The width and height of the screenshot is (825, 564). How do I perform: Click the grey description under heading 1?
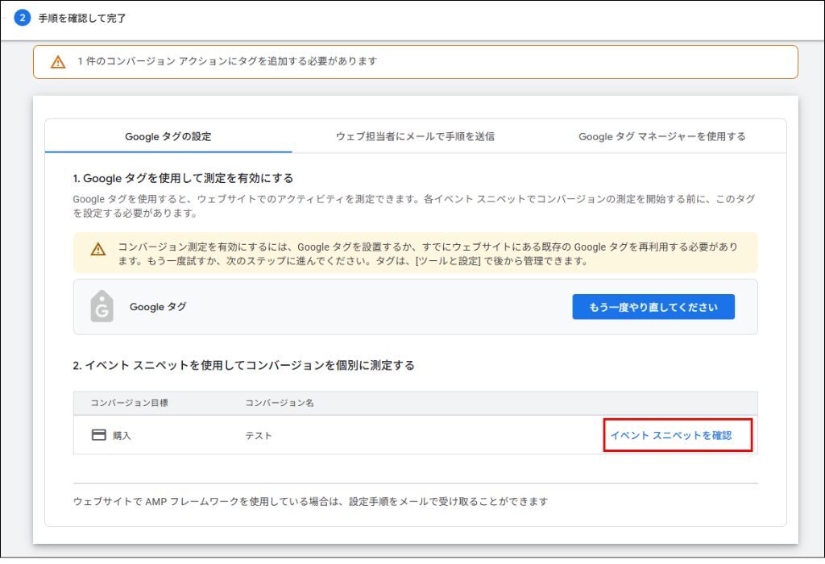pos(414,205)
